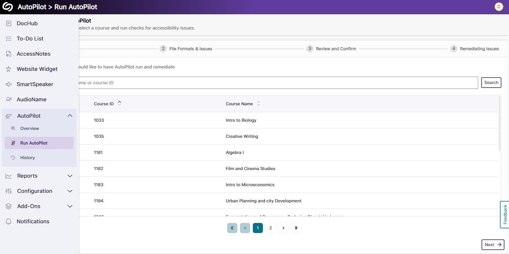The image size is (509, 254).
Task: Expand the Configuration menu section
Action: coord(70,191)
